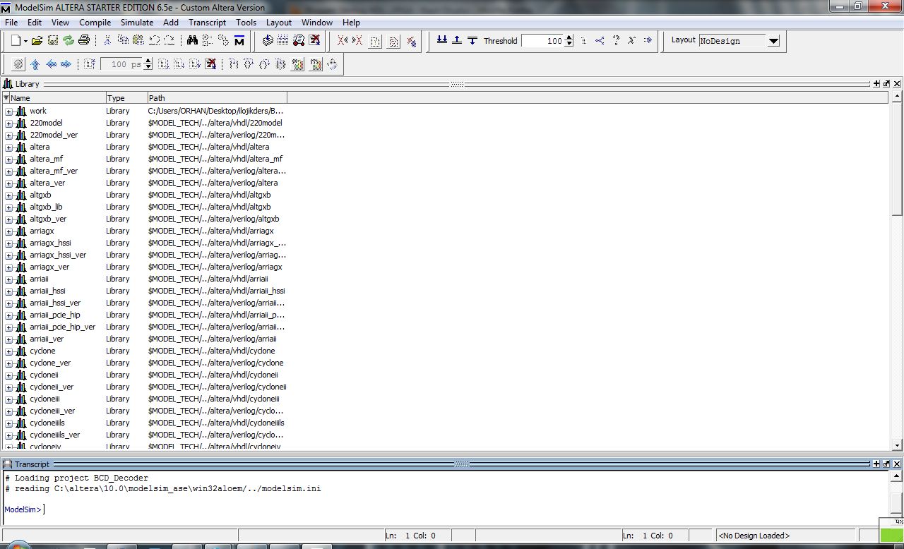Click the falling edge search icon

[472, 40]
